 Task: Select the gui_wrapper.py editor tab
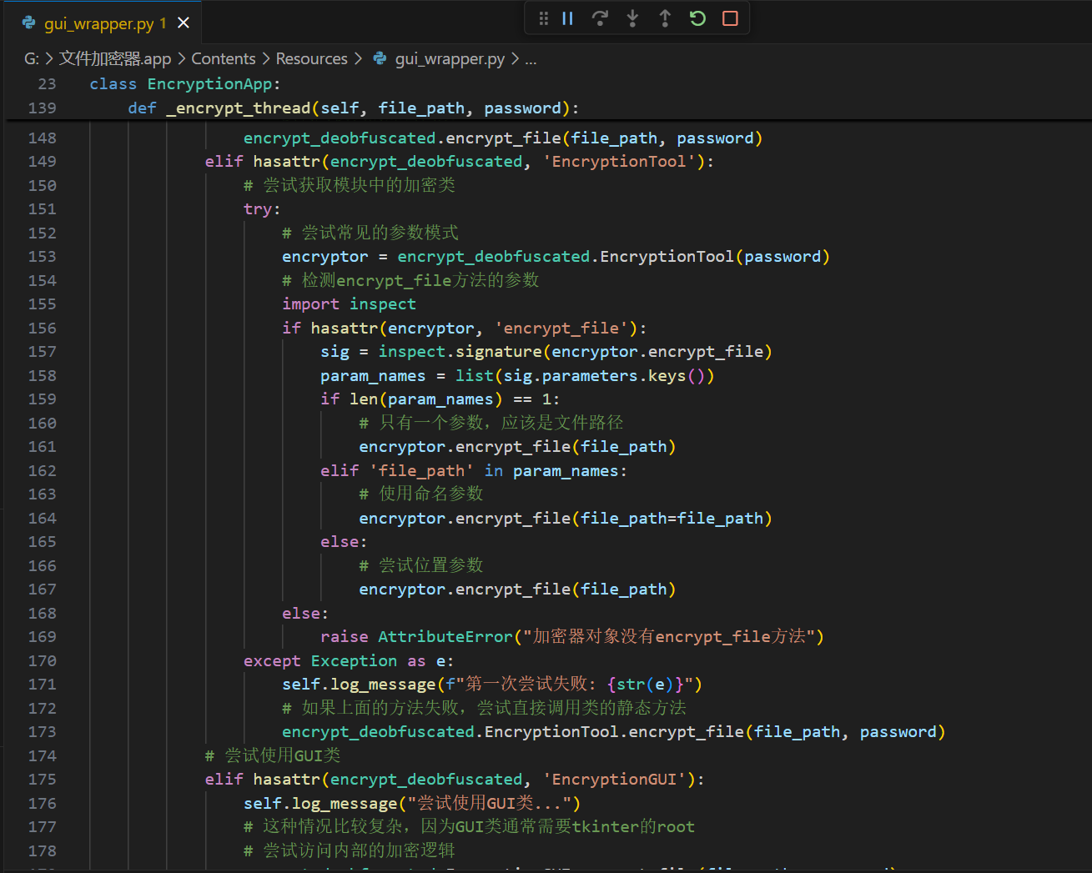98,23
